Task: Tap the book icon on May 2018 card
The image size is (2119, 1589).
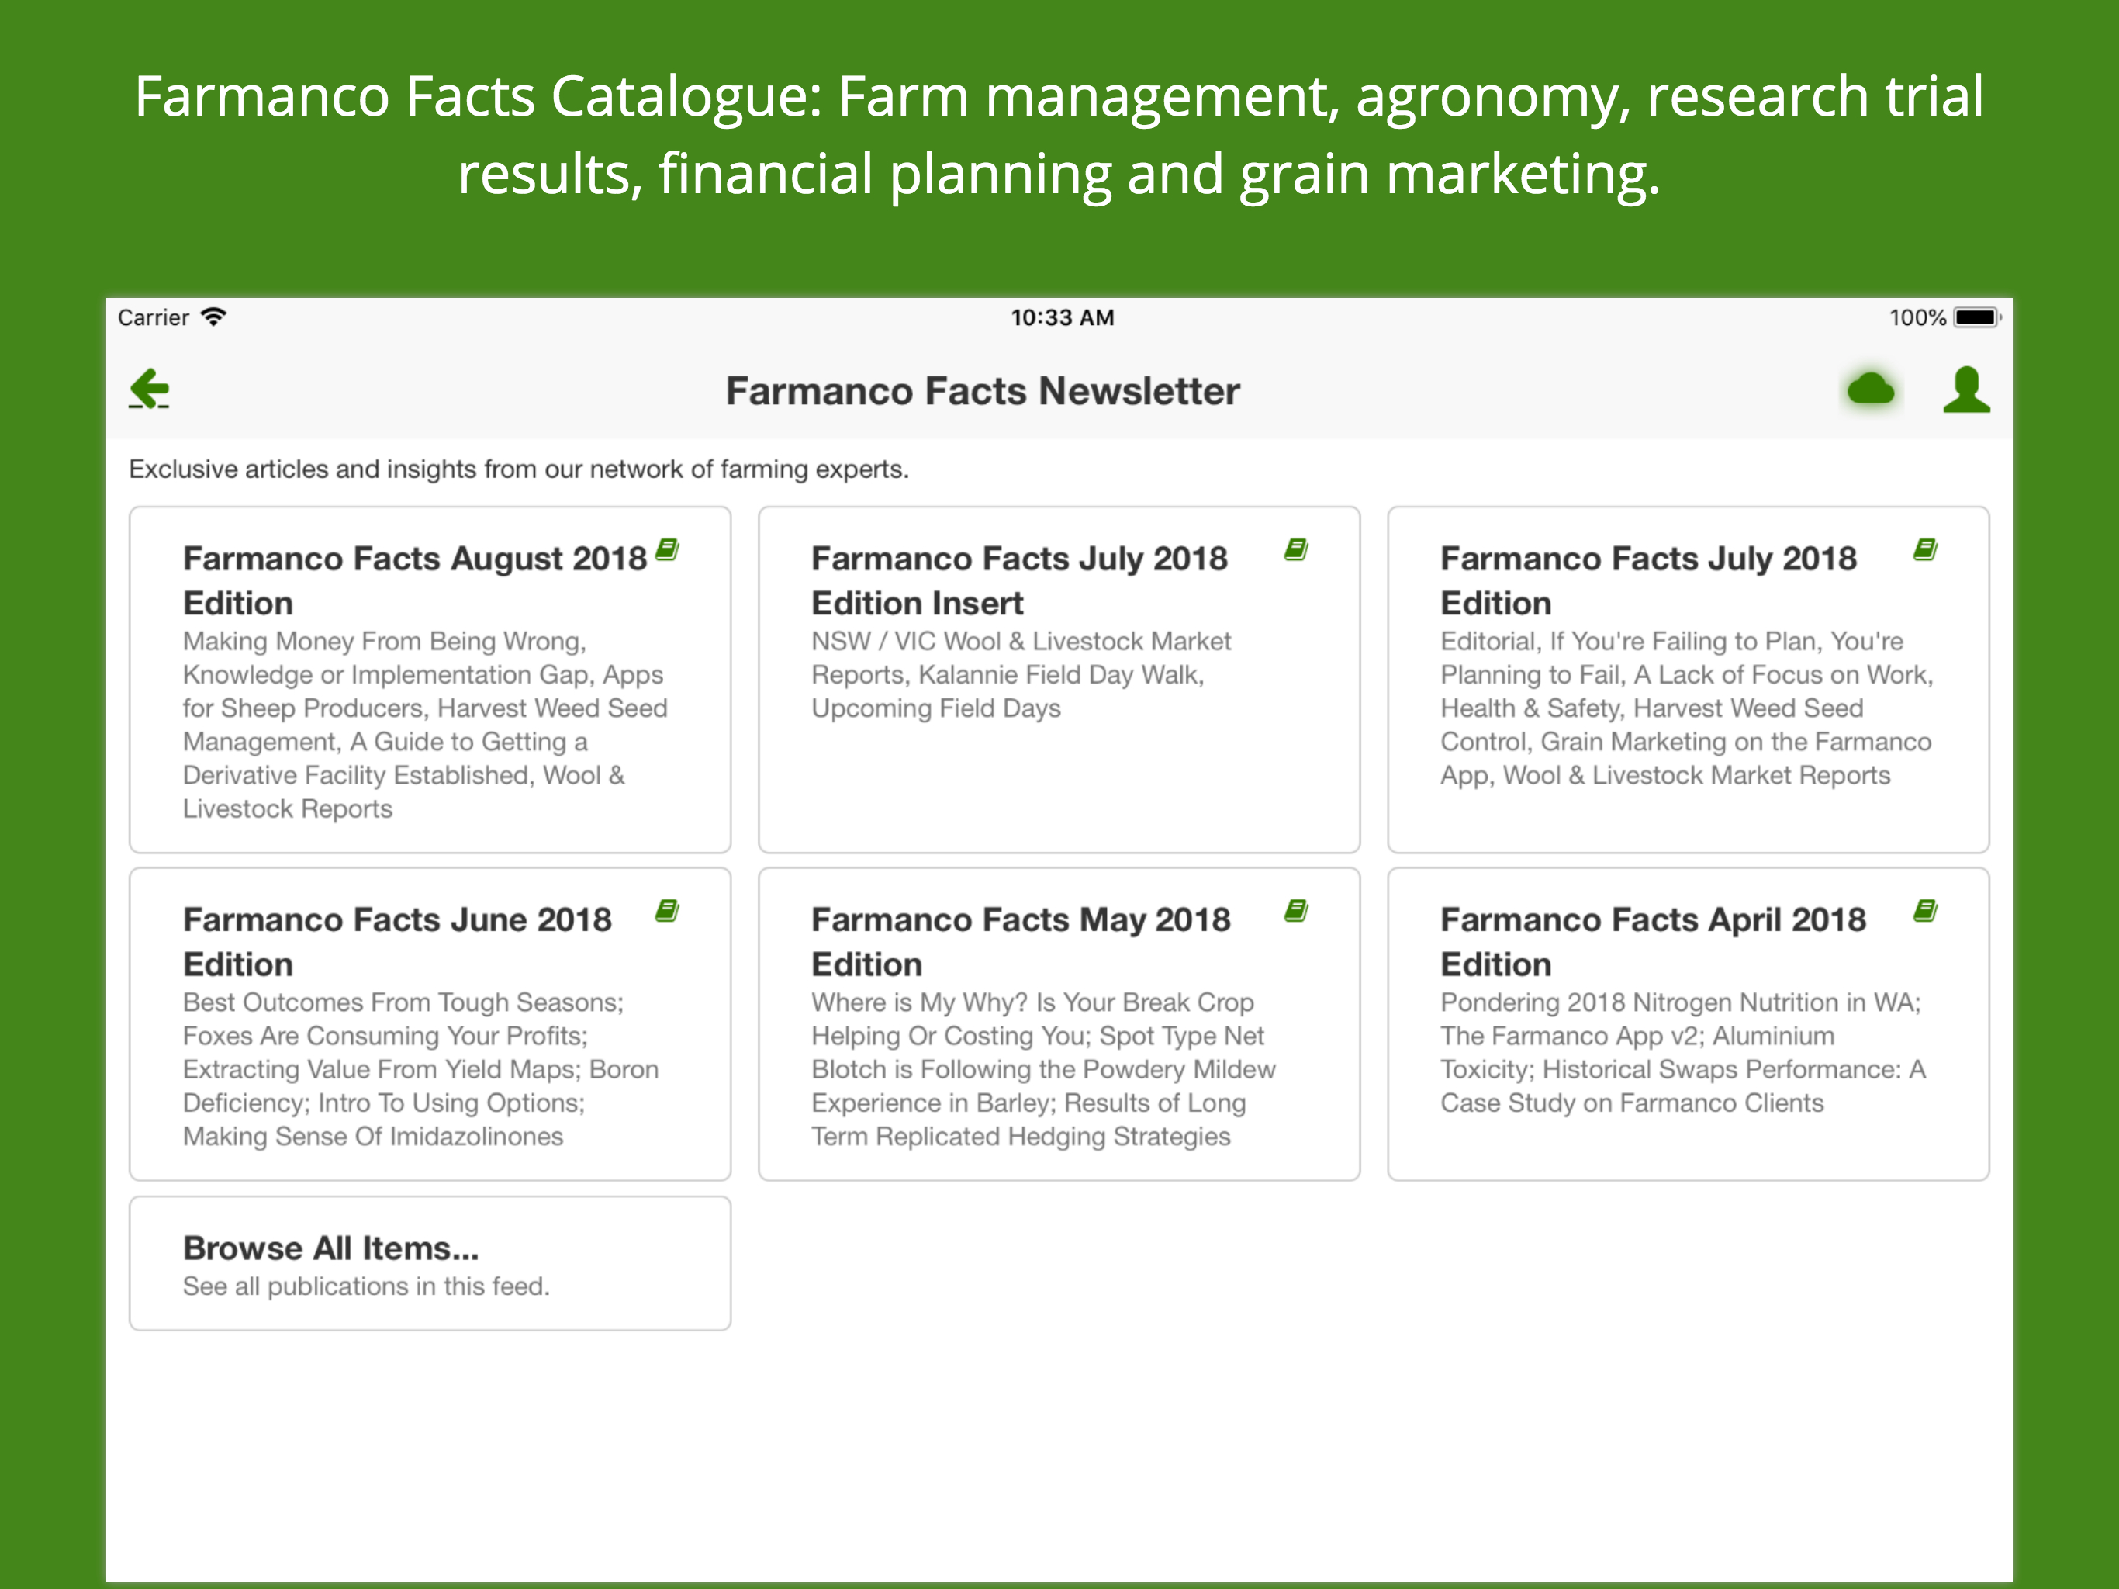Action: coord(1296,912)
